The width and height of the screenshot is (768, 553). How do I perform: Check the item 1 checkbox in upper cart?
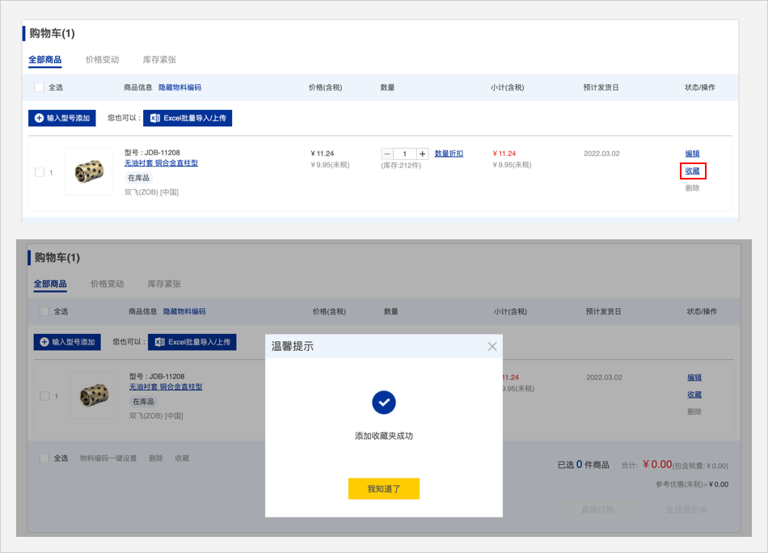40,172
